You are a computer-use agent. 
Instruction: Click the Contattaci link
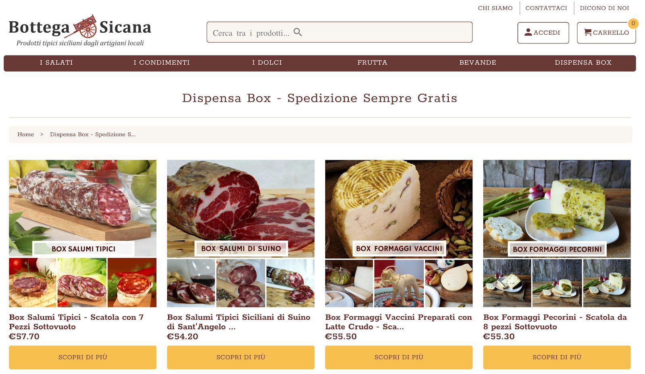pos(546,8)
